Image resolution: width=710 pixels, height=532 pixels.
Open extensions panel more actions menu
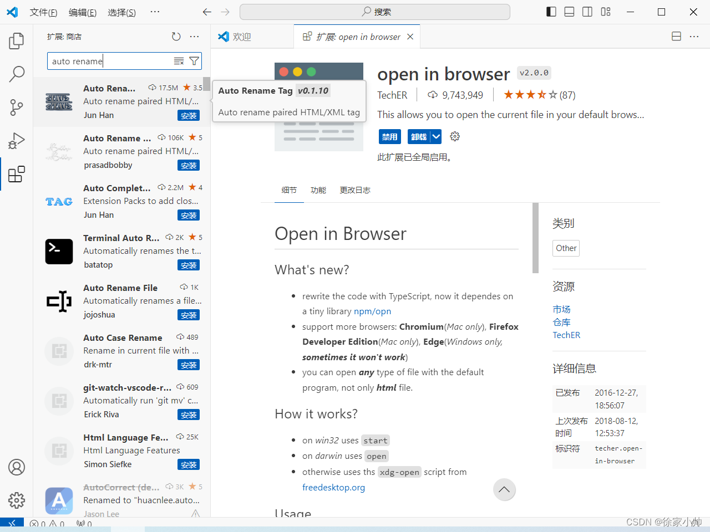pos(194,37)
